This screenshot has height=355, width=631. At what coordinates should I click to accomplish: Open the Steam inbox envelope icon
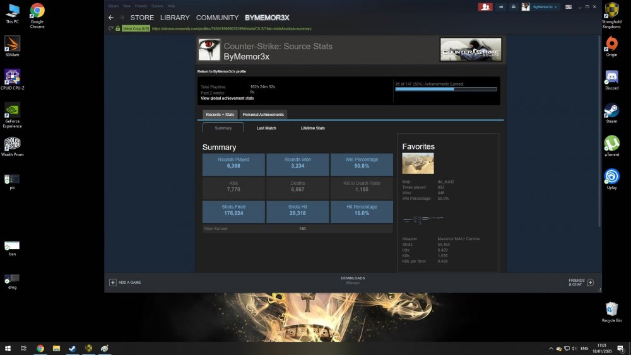(x=514, y=6)
